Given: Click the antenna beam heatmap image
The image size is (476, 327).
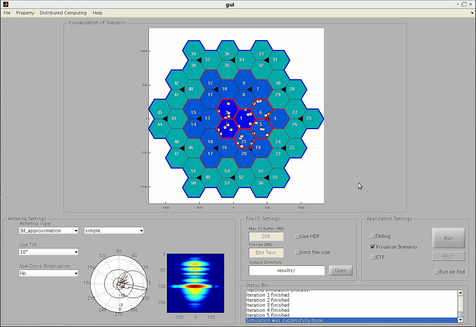Looking at the screenshot, I should (x=195, y=283).
